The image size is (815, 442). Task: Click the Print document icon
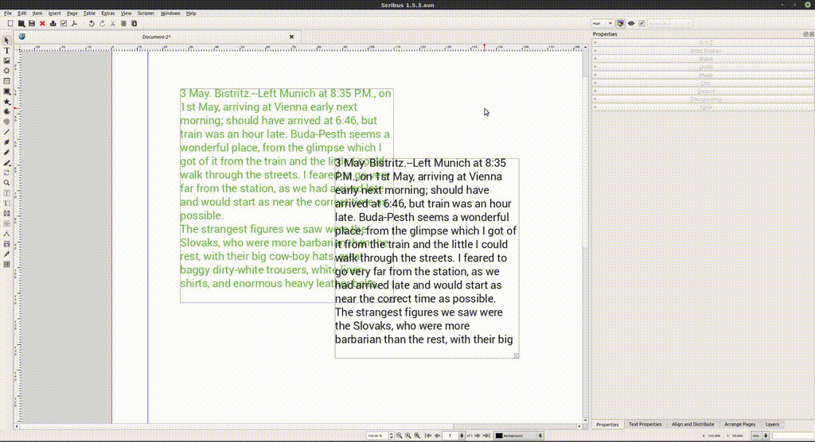coord(53,24)
